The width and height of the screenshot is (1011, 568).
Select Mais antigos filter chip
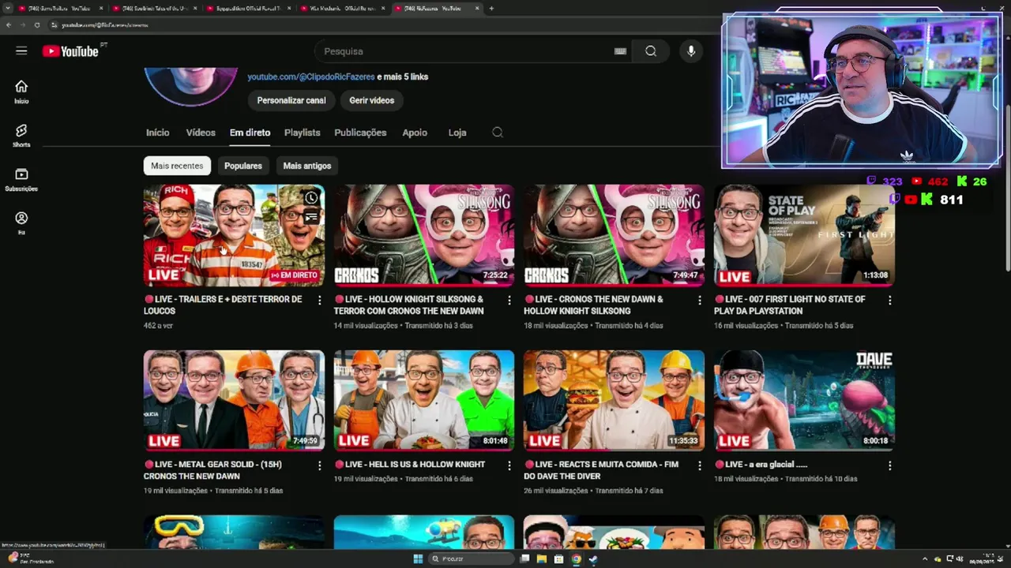(x=307, y=166)
